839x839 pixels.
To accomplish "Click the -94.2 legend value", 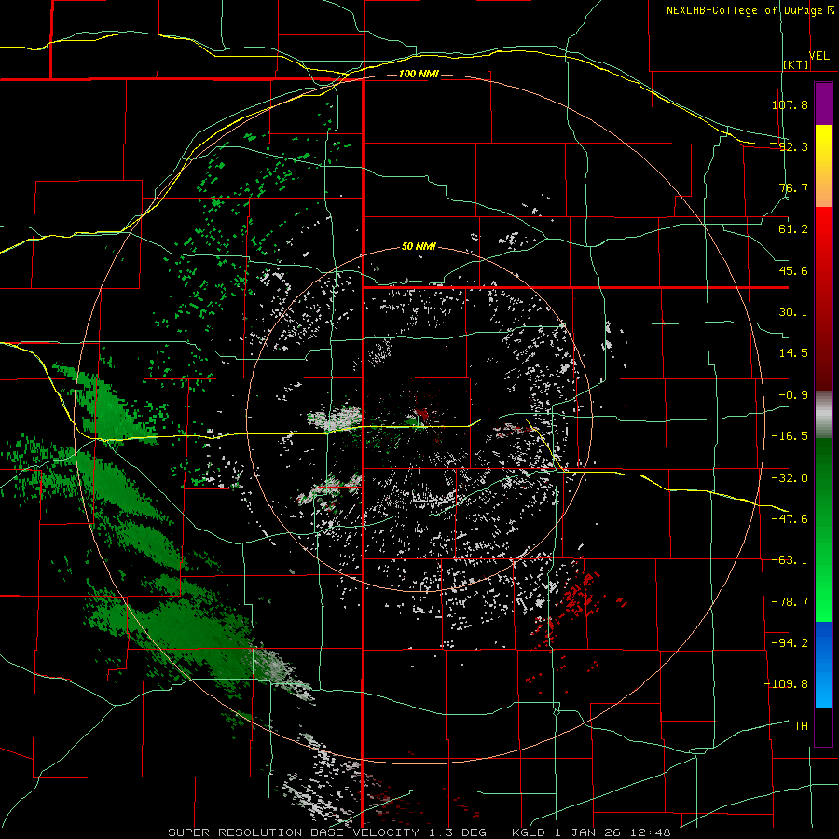I will (x=790, y=642).
